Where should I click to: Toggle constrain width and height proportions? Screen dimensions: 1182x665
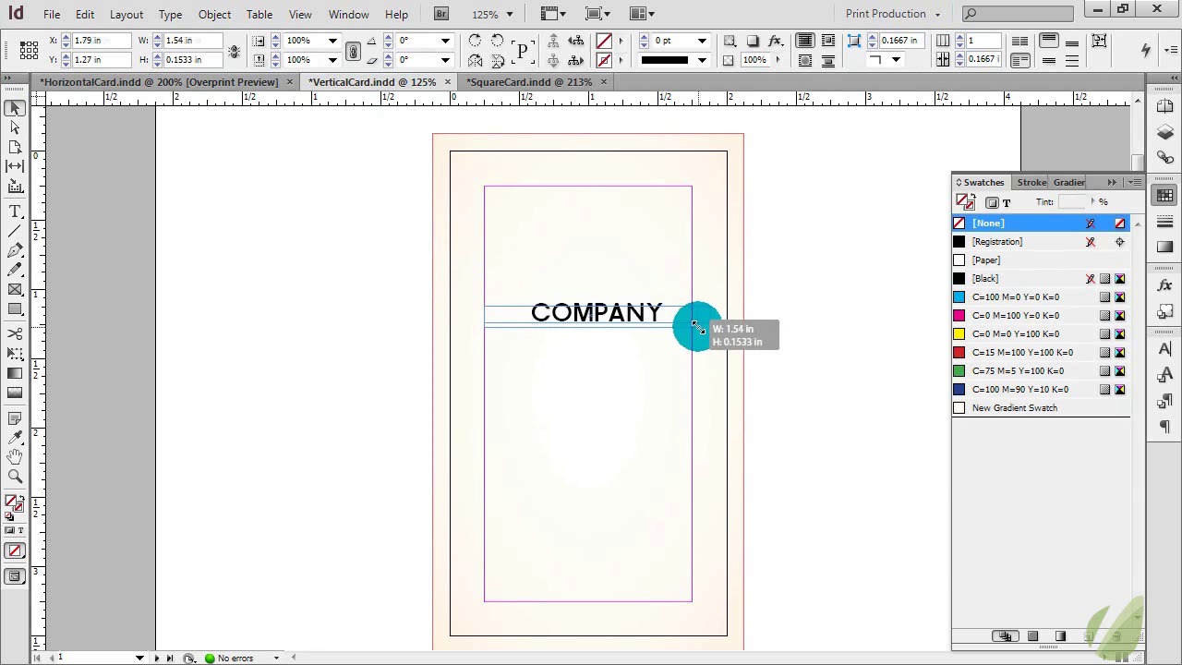click(x=234, y=51)
